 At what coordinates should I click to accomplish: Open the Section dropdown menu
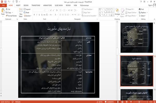28,16
